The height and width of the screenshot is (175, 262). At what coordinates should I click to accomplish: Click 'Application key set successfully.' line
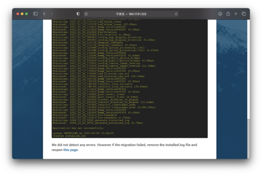pos(78,128)
